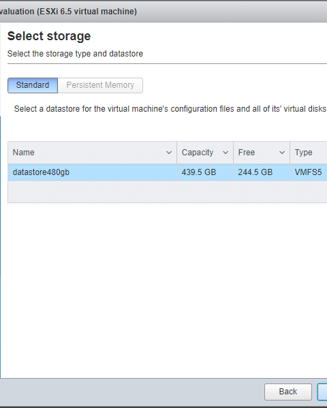Click the empty row below datastore480gb
Image resolution: width=327 pixels, height=408 pixels.
click(x=168, y=192)
